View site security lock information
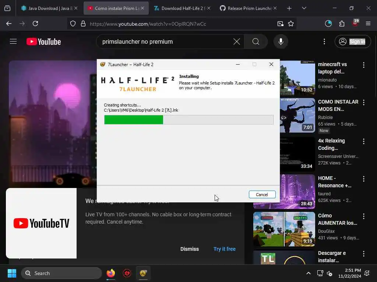This screenshot has width=377, height=282. point(83,24)
